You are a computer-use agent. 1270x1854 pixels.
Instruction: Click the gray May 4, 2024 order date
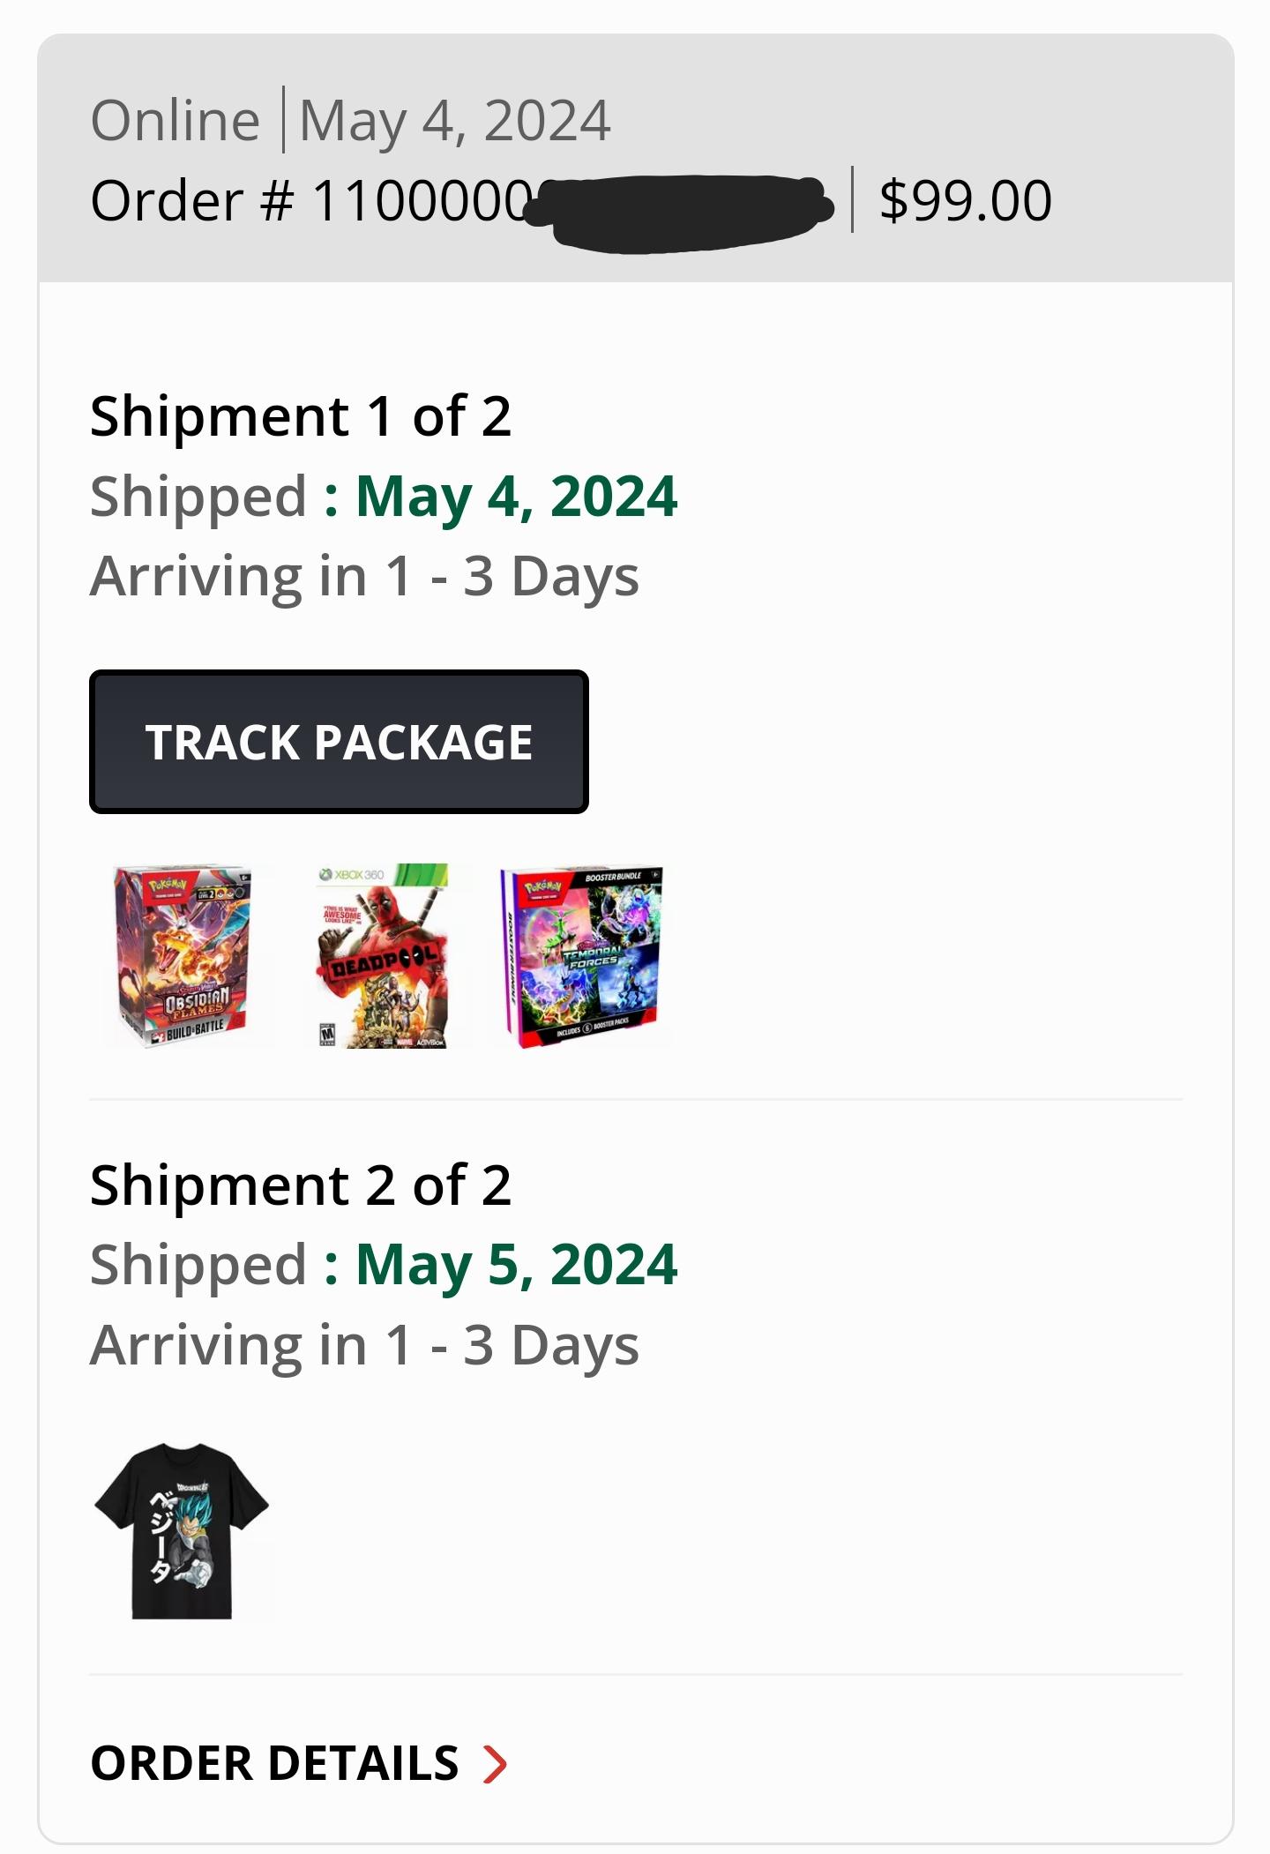[x=454, y=121]
